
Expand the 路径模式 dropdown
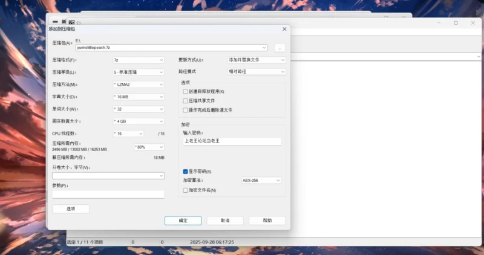pos(256,71)
